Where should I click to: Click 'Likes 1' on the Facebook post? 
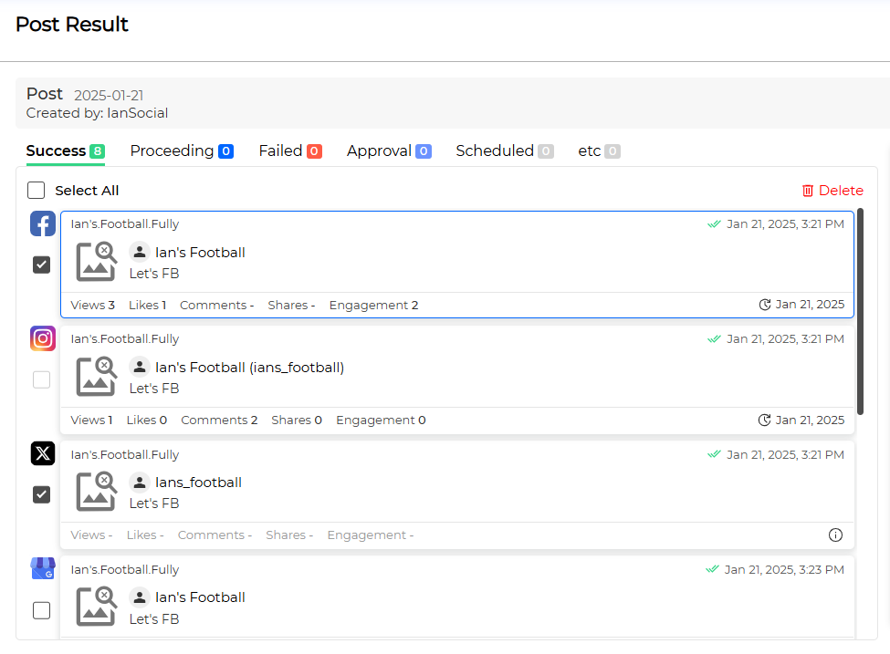click(x=147, y=306)
